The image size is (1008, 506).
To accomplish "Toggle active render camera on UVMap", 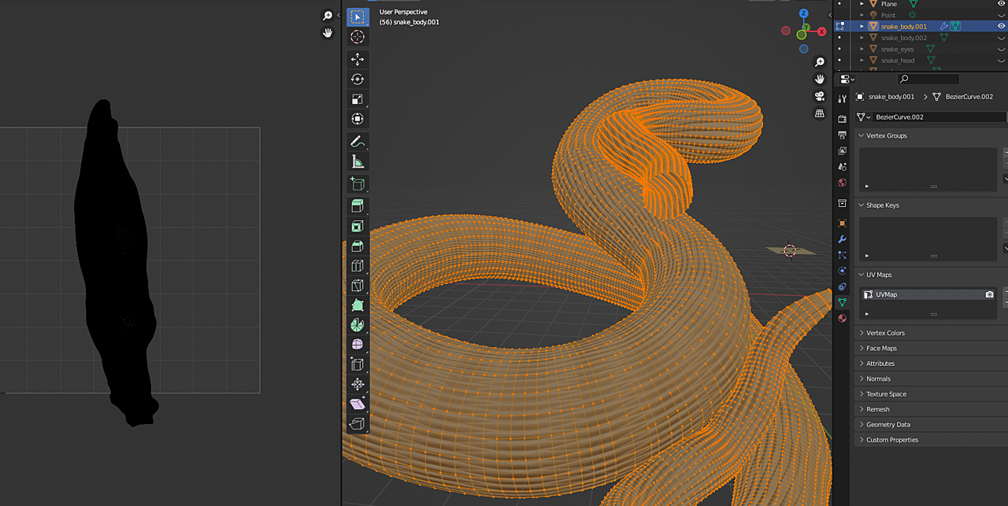I will pos(989,294).
